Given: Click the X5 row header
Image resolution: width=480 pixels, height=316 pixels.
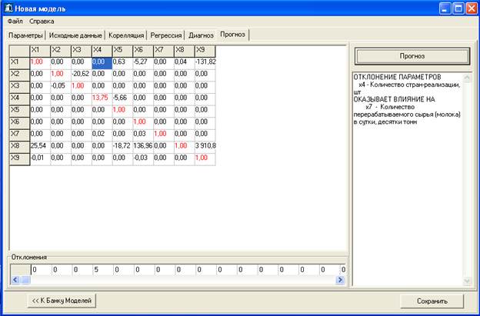Looking at the screenshot, I should click(19, 111).
